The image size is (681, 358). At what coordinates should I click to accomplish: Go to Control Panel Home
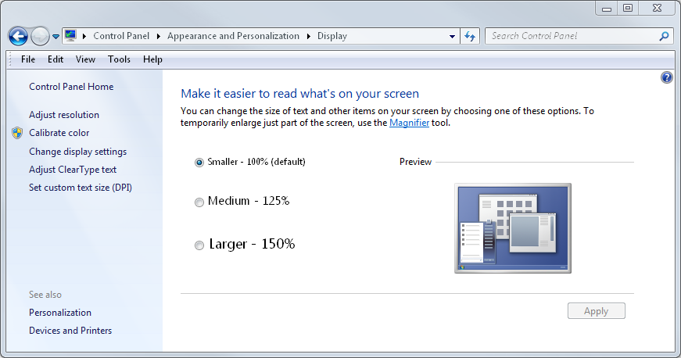[71, 87]
